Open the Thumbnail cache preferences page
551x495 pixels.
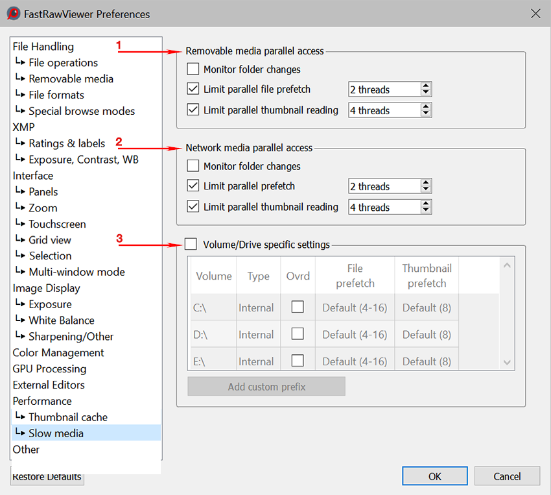[x=68, y=417]
